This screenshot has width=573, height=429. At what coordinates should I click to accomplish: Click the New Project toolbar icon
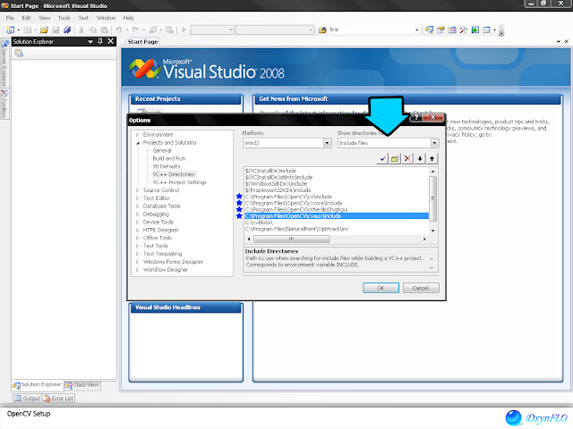pyautogui.click(x=11, y=29)
